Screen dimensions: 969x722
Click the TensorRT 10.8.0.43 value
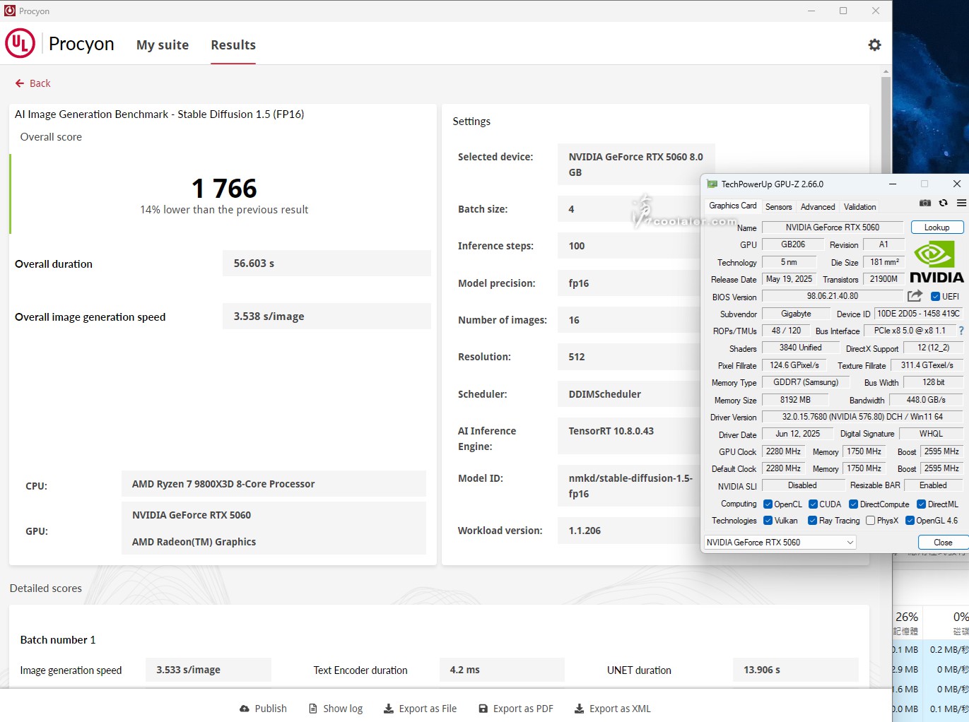tap(611, 431)
